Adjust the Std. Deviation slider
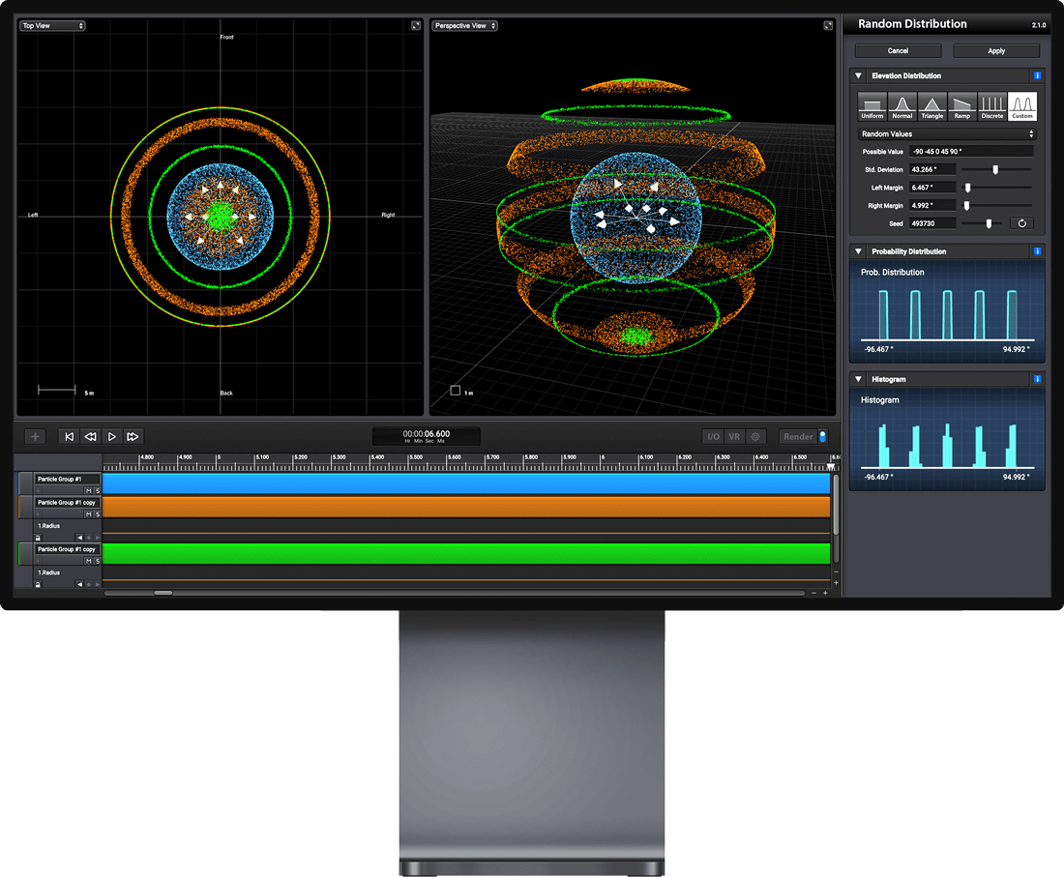The image size is (1064, 877). click(x=995, y=169)
